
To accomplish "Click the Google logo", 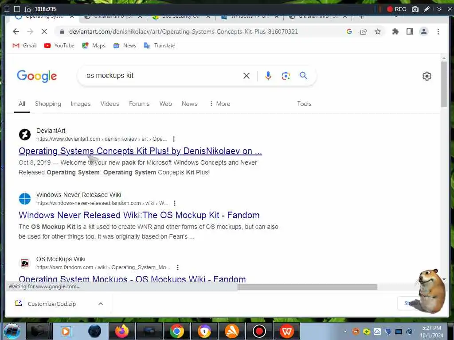I will point(37,76).
